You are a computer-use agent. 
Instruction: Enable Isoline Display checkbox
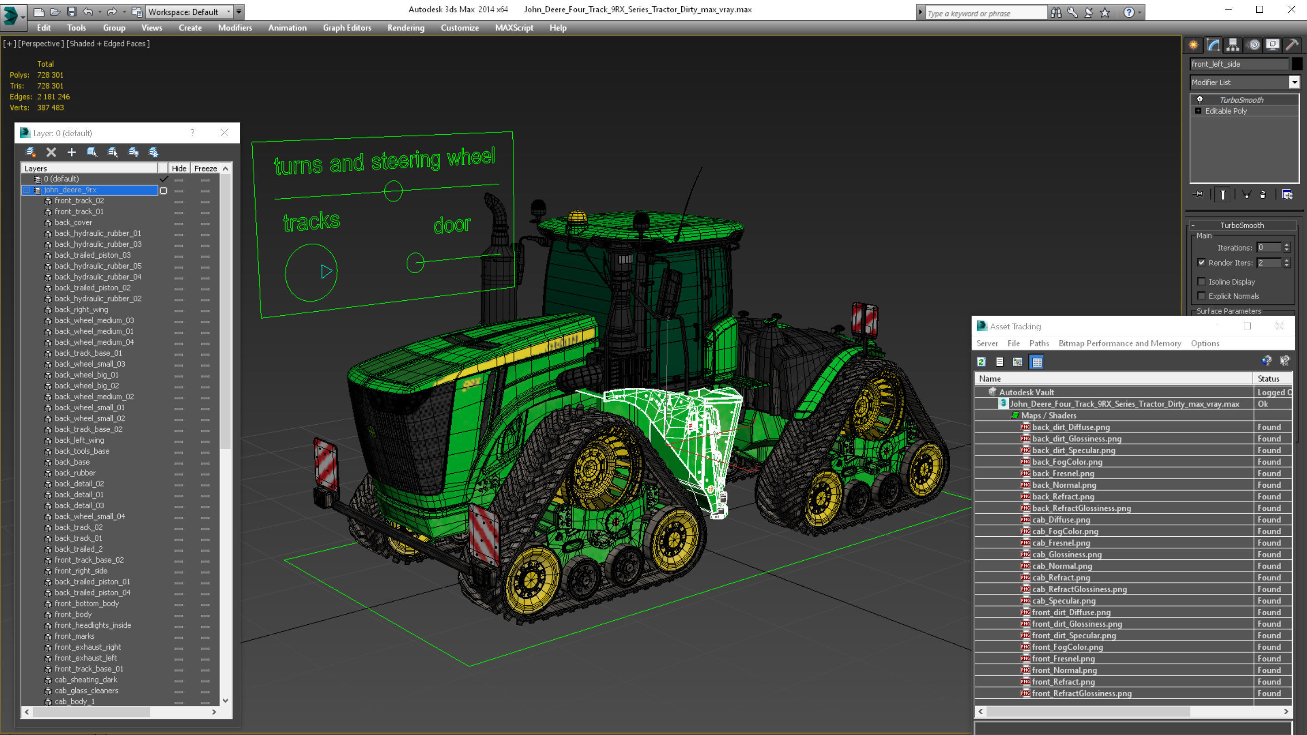(x=1201, y=281)
